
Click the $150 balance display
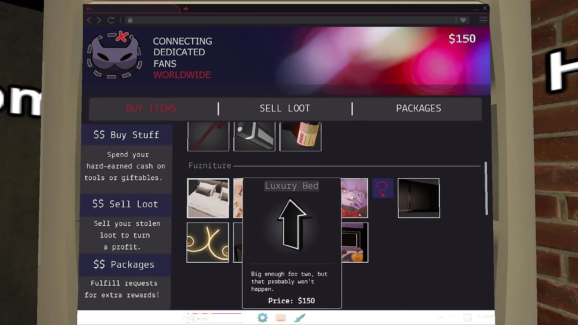[x=462, y=39]
